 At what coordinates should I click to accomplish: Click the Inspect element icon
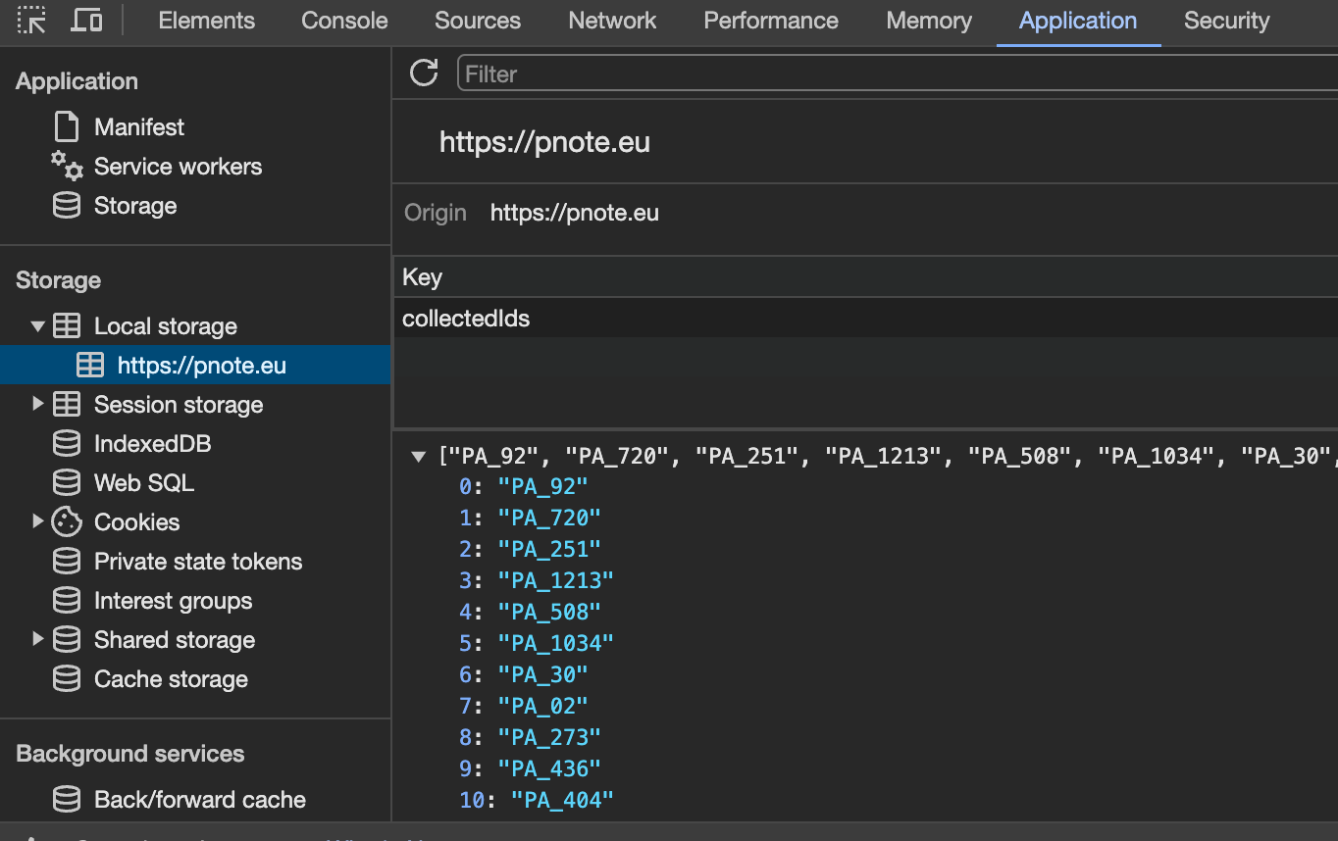(x=31, y=21)
